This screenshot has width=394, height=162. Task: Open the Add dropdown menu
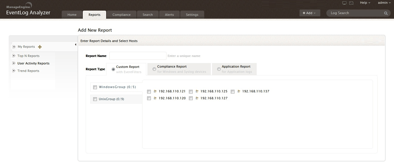[x=309, y=13]
